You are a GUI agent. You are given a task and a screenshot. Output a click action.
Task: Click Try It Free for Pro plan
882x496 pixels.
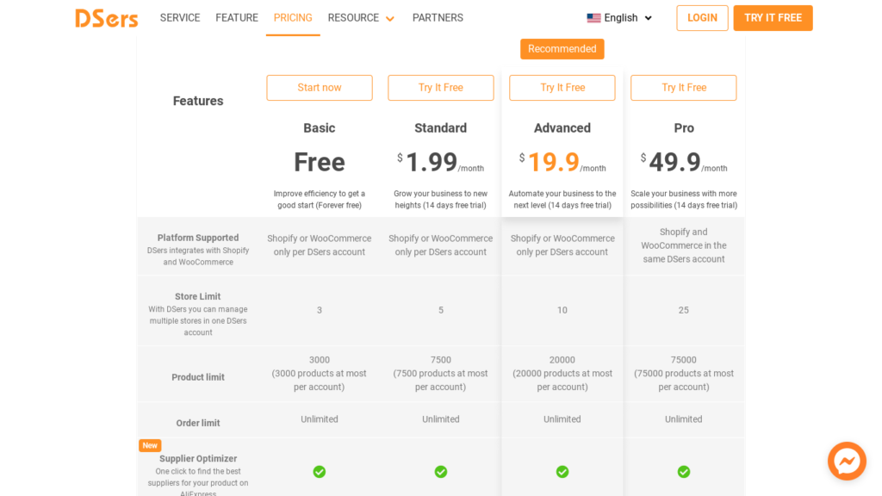(683, 88)
